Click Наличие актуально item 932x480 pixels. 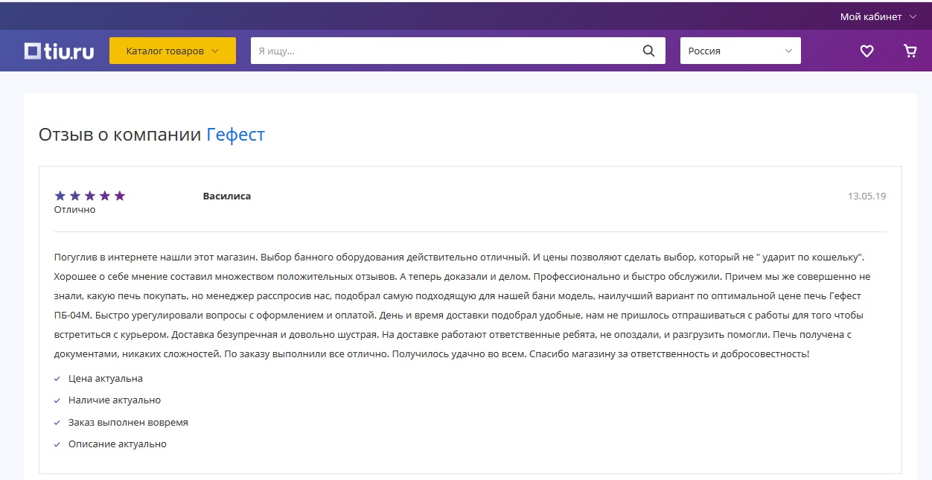click(114, 400)
